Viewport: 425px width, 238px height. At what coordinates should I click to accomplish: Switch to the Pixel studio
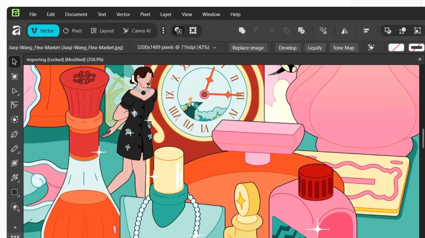click(73, 31)
